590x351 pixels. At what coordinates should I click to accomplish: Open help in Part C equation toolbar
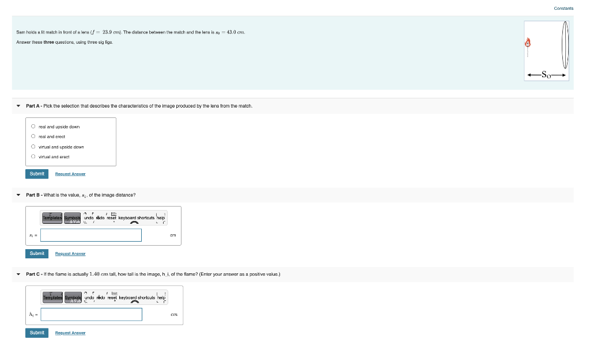[160, 297]
